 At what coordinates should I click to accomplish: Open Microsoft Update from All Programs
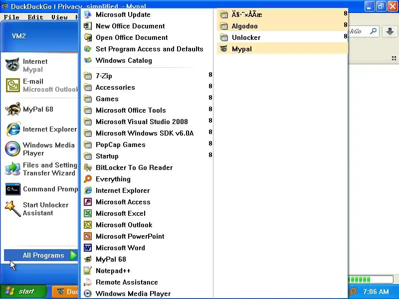pos(146,14)
